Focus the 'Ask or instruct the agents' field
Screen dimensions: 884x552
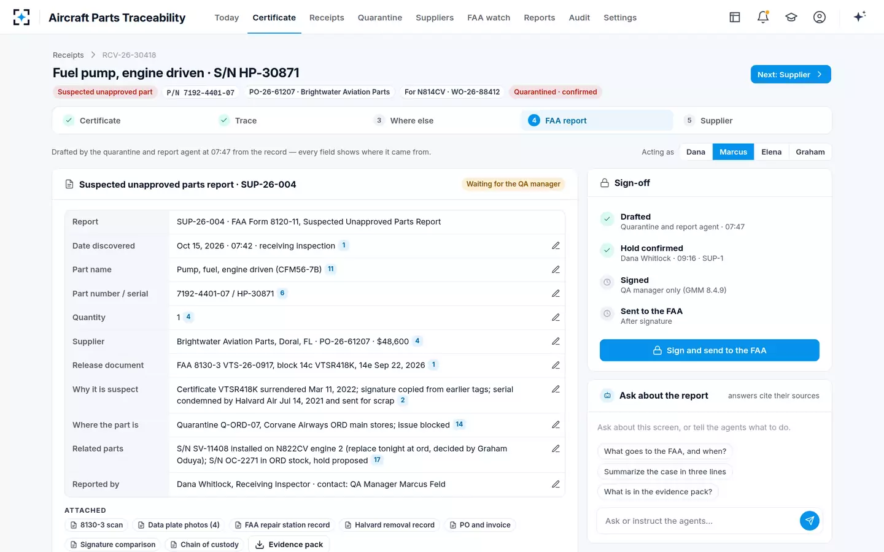(x=698, y=521)
